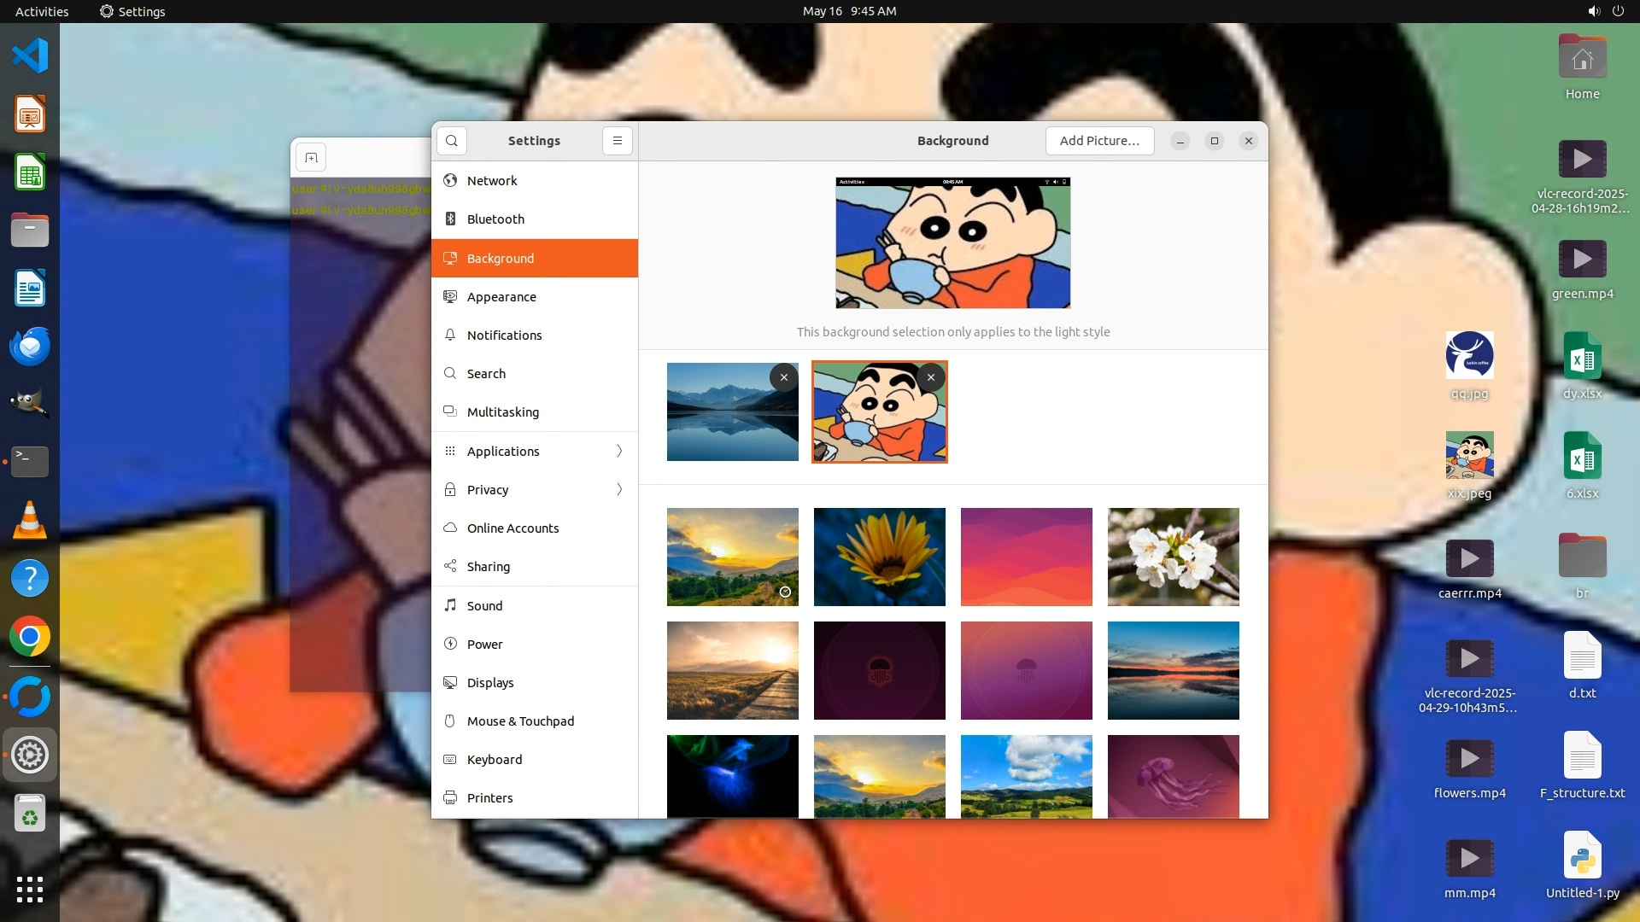Click the Add Picture button
Image resolution: width=1640 pixels, height=922 pixels.
pos(1099,141)
